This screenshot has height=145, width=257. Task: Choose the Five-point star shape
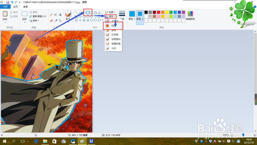[x=84, y=20]
